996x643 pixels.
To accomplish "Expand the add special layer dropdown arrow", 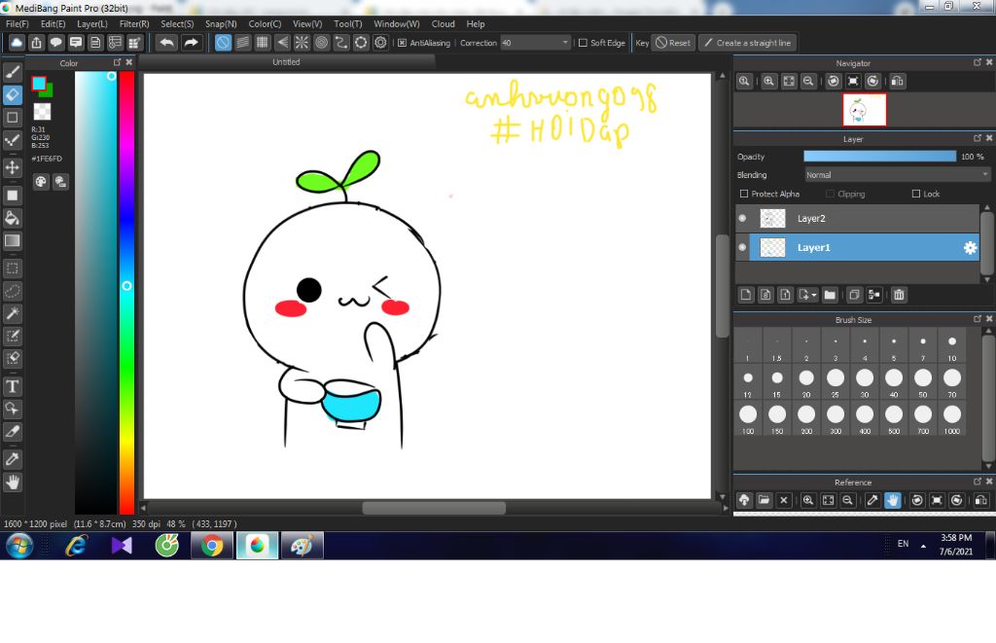I will pyautogui.click(x=814, y=295).
